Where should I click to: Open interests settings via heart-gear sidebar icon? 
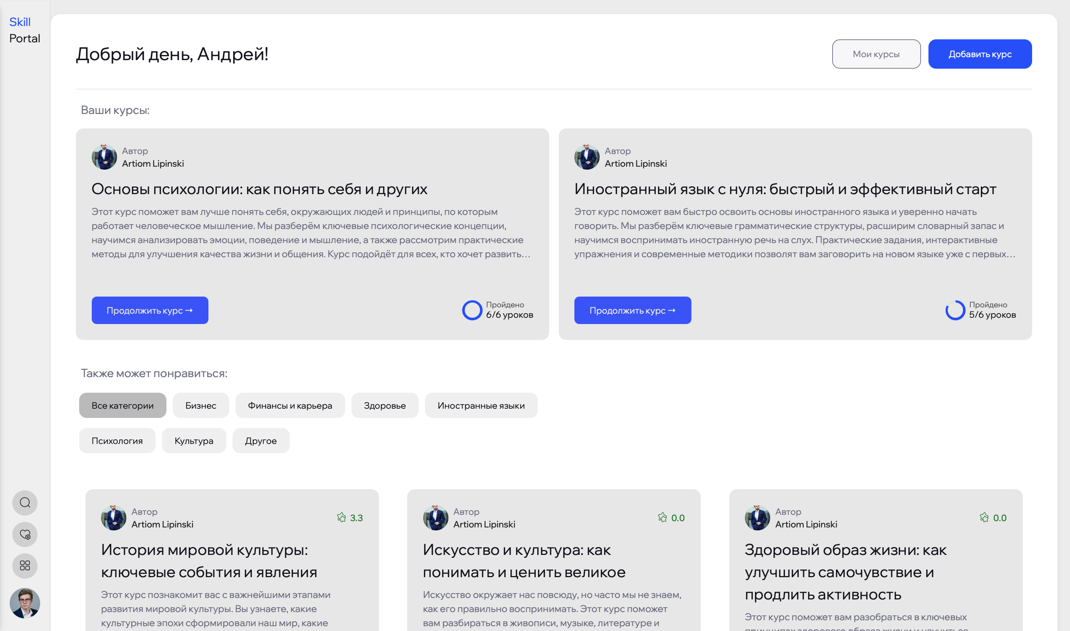click(25, 534)
